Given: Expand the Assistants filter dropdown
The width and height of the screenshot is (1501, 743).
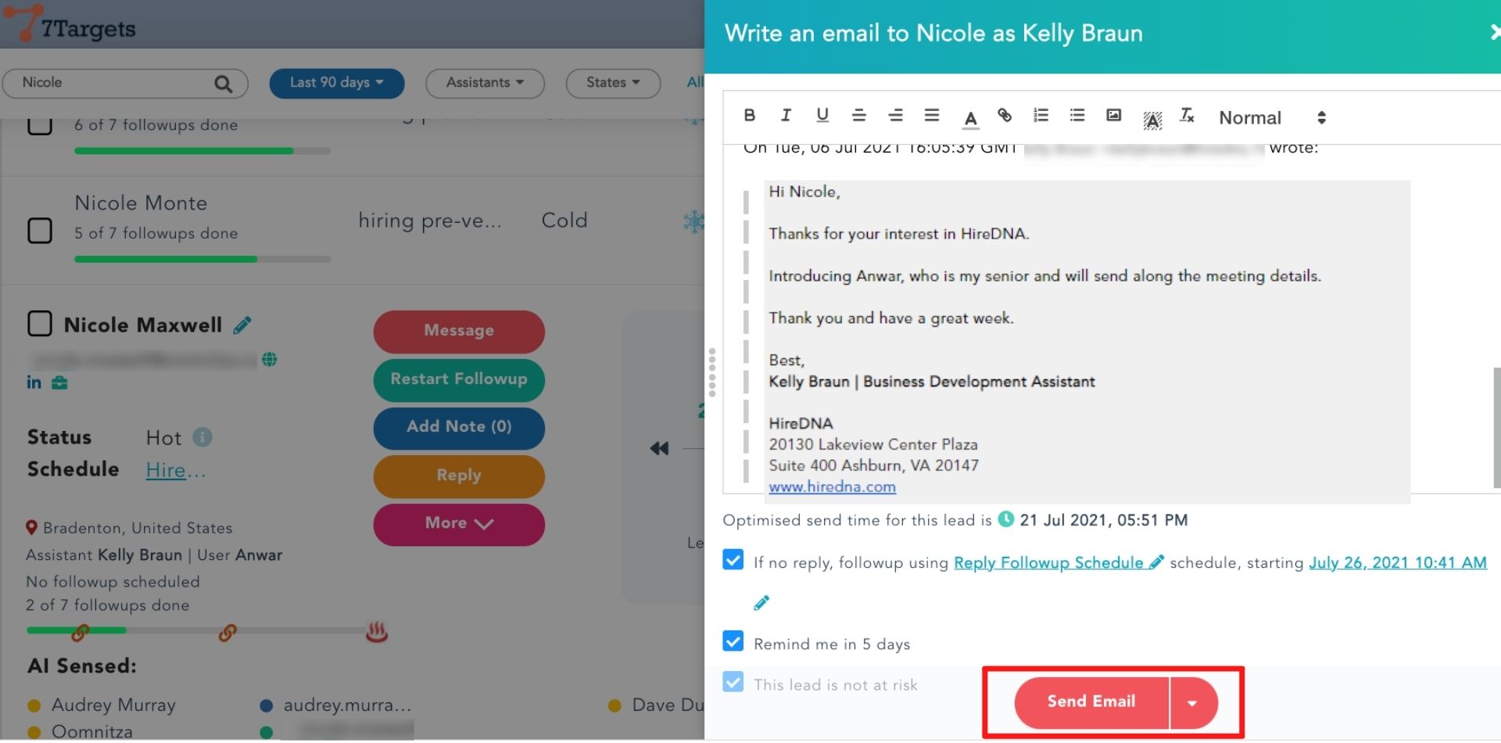Looking at the screenshot, I should tap(485, 83).
